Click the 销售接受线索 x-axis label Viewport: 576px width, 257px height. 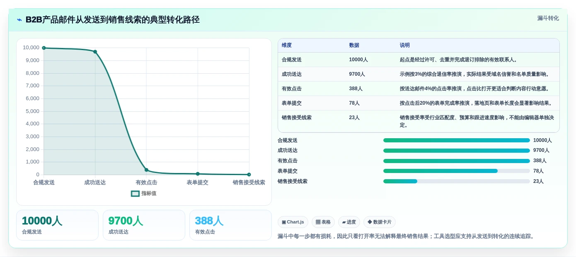[x=249, y=183]
